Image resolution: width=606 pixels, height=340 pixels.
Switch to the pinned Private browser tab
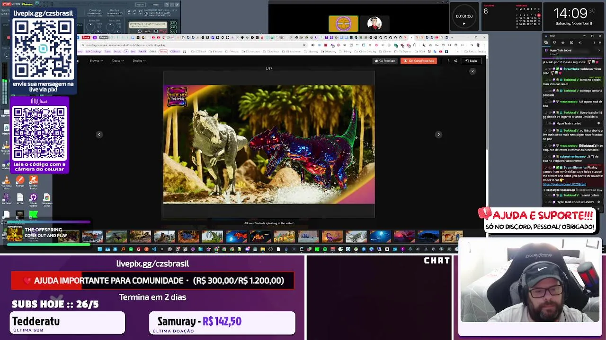coord(86,37)
